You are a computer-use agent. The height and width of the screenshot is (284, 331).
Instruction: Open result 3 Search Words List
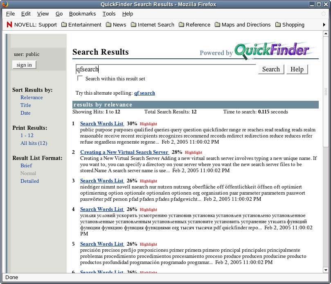pos(102,181)
